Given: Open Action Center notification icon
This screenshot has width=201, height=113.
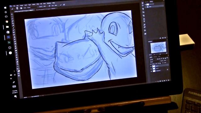Looking at the screenshot, I should point(15,96).
